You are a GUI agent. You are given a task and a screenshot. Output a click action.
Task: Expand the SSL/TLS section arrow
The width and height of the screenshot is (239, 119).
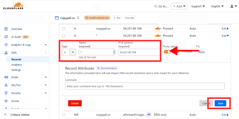pos(46,85)
